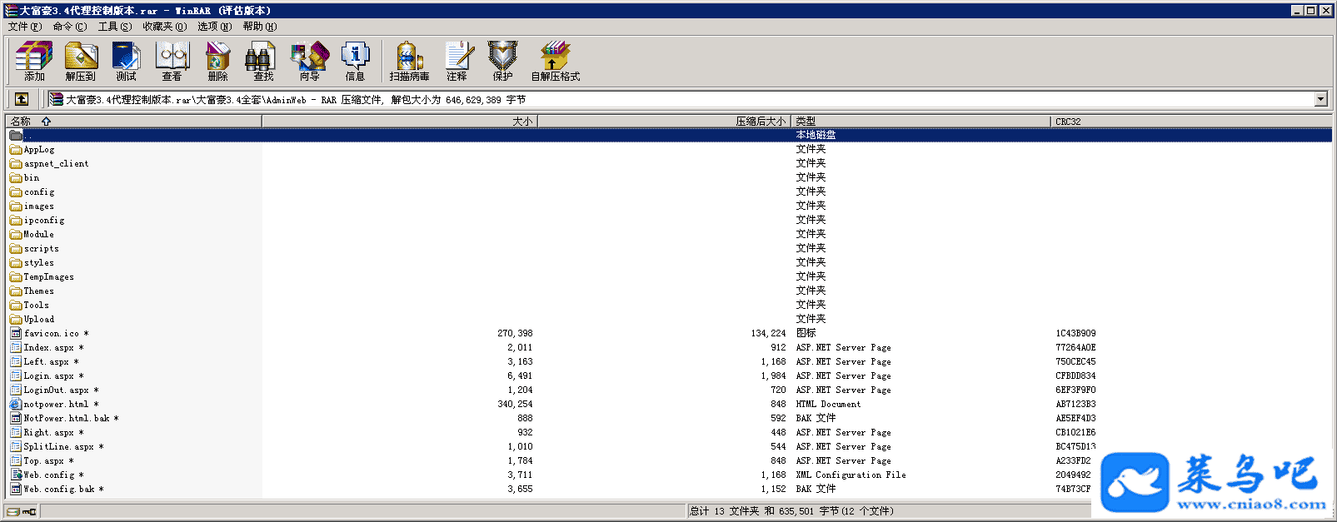
Task: Select the Login.aspx file entry
Action: click(x=48, y=375)
